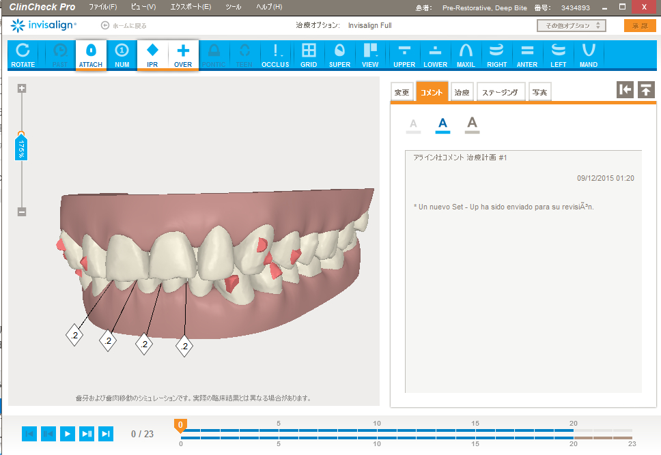Toggle the IPR display button
Screen dimensions: 661x455
pos(152,55)
